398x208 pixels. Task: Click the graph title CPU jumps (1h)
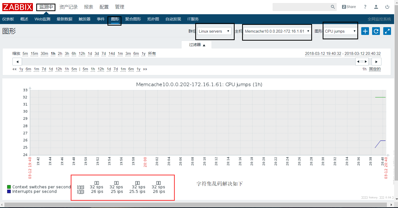click(199, 85)
